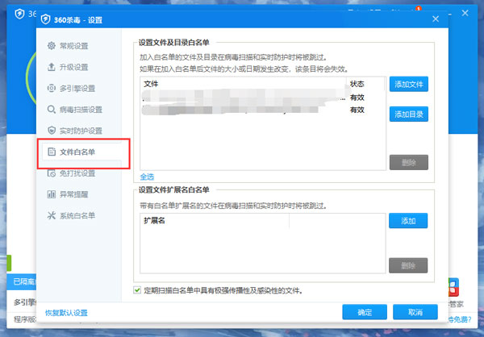Open 免打扰设置 page
This screenshot has height=337, width=484.
coord(79,173)
